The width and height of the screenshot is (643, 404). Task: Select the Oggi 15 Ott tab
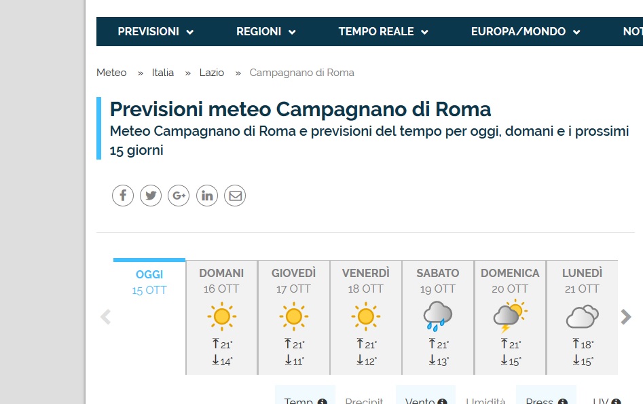pyautogui.click(x=149, y=282)
